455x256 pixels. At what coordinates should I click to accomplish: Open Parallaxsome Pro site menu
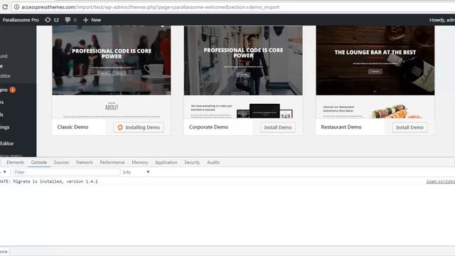tap(21, 20)
